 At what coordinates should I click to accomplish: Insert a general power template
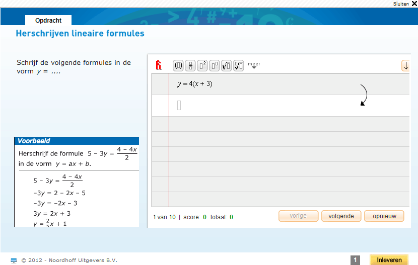(x=215, y=65)
